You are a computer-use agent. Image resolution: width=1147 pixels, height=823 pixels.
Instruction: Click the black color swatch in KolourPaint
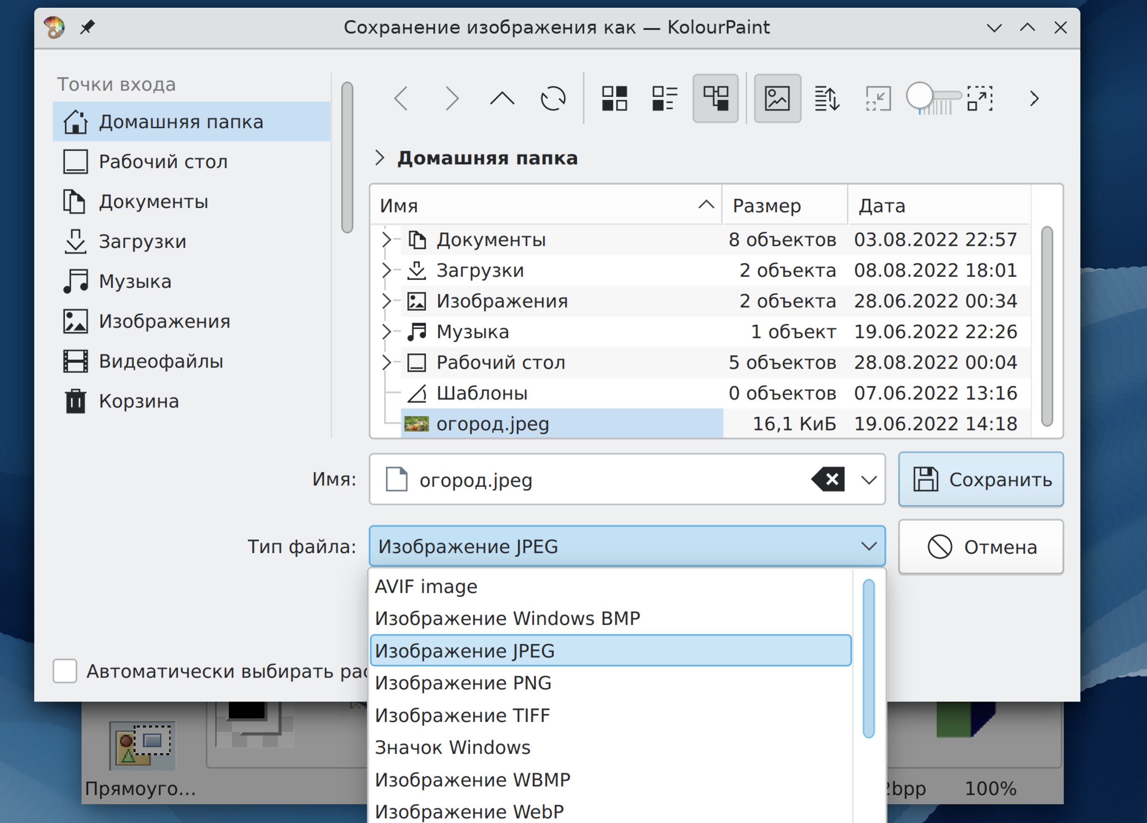point(246,710)
